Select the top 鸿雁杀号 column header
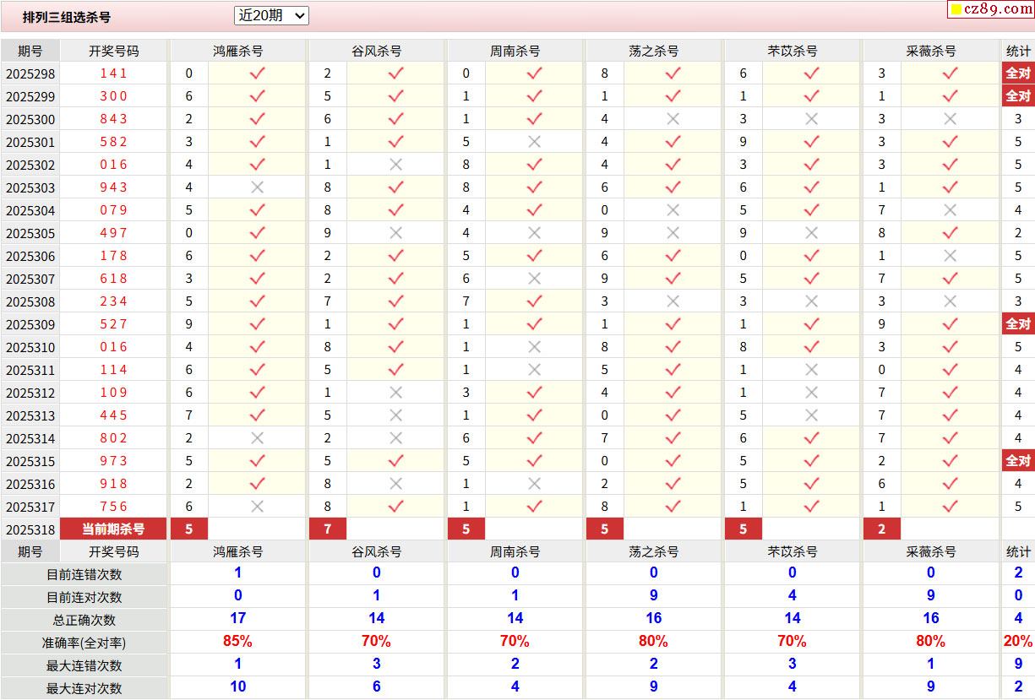Screen dimensions: 1035x700 pyautogui.click(x=238, y=51)
